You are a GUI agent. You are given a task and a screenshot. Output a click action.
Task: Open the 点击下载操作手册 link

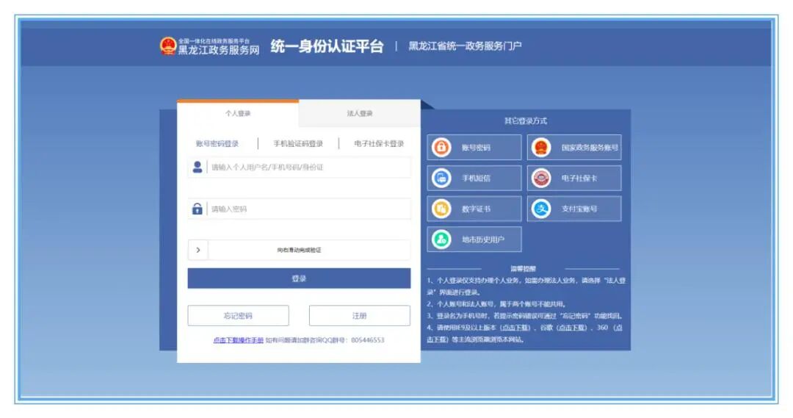[x=238, y=340]
